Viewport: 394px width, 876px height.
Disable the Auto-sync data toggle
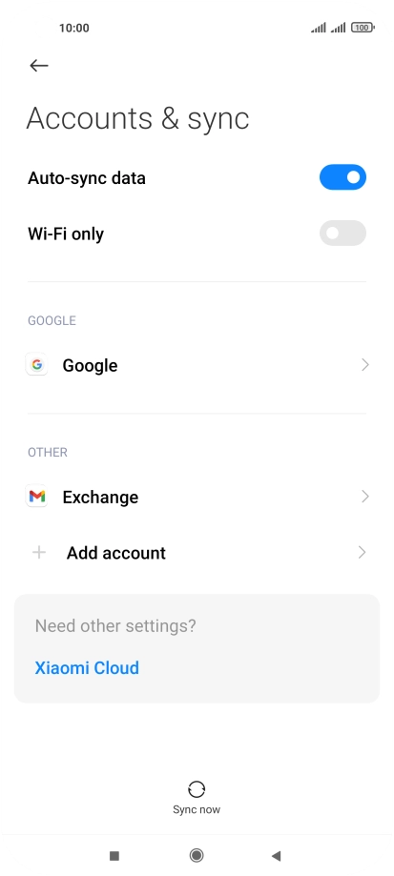(x=342, y=177)
